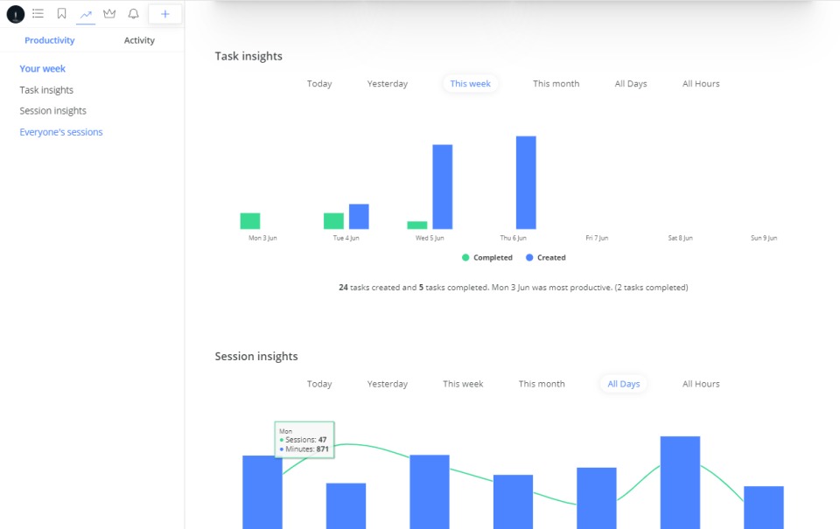This screenshot has height=529, width=840.
Task: Toggle the Created legend item
Action: click(x=545, y=258)
